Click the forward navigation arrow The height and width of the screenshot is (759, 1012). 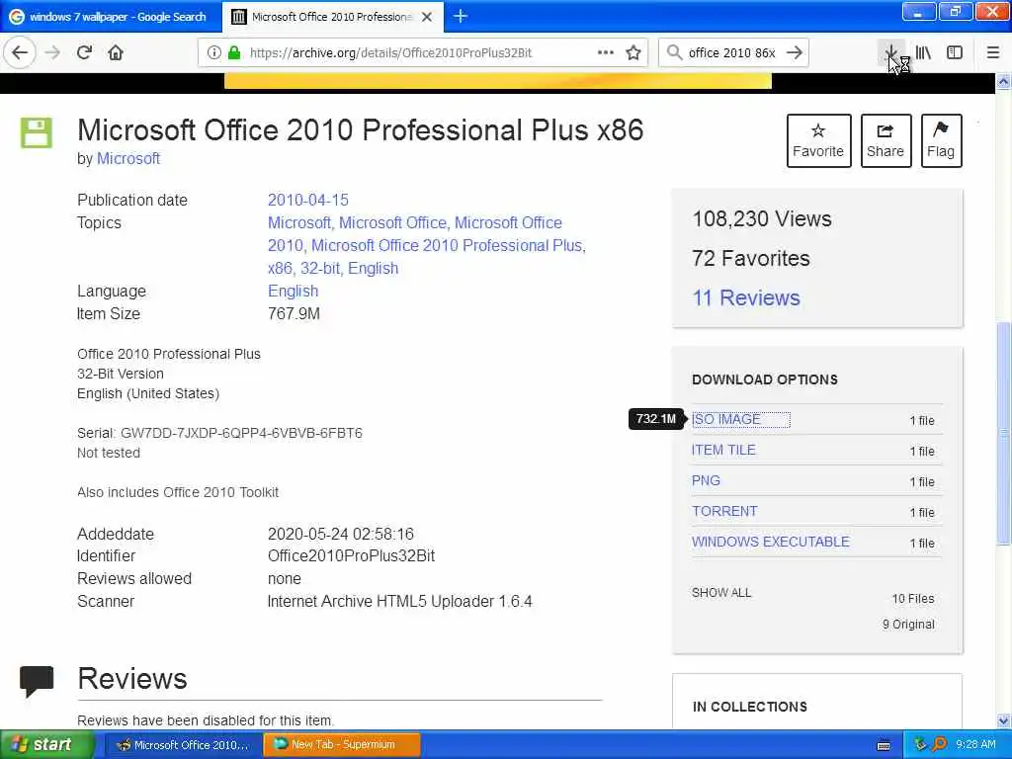click(x=52, y=53)
